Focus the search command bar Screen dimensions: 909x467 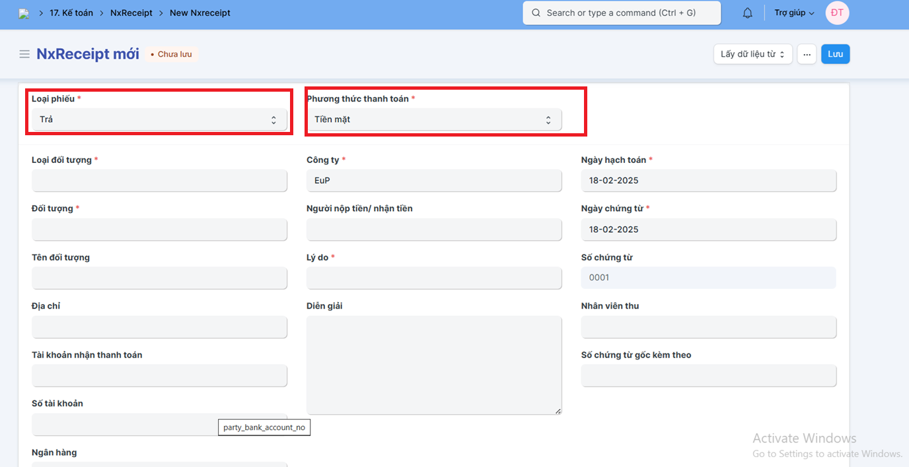[621, 13]
